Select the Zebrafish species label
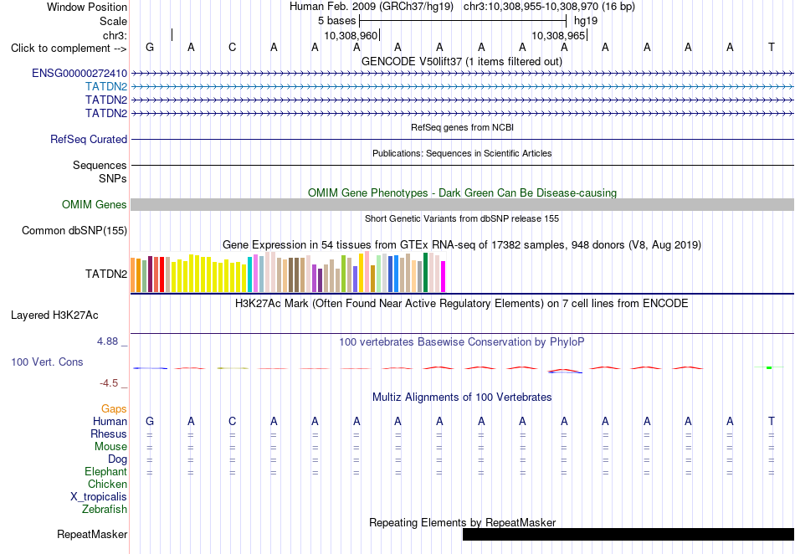 point(105,510)
